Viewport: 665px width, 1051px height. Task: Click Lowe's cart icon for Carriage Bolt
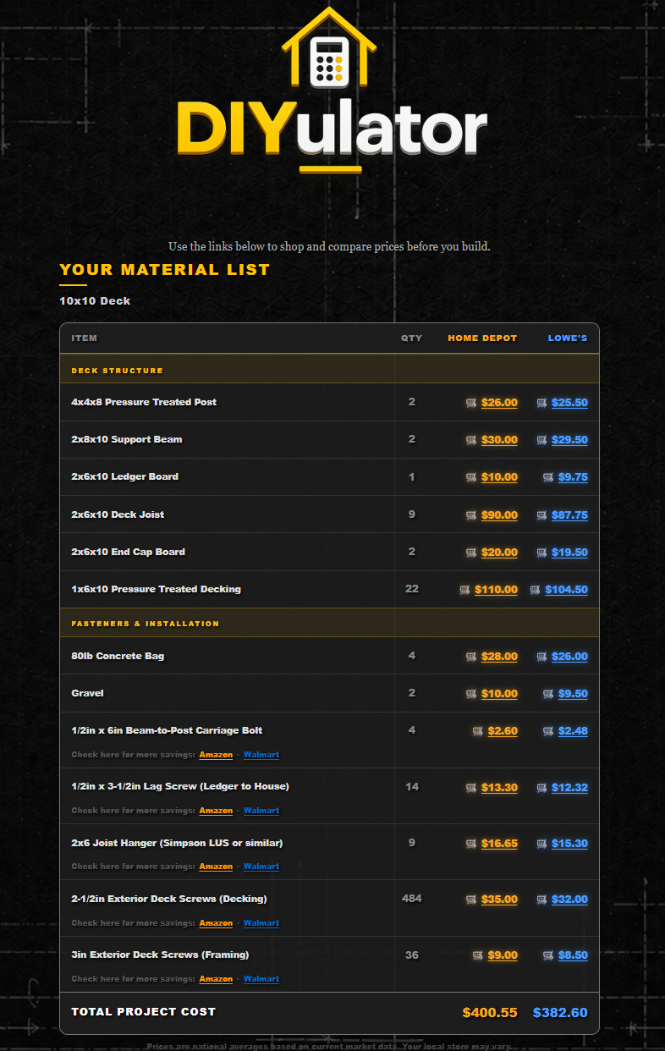click(x=548, y=731)
